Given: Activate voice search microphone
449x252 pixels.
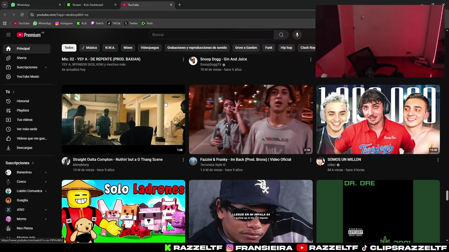Looking at the screenshot, I should pyautogui.click(x=297, y=35).
